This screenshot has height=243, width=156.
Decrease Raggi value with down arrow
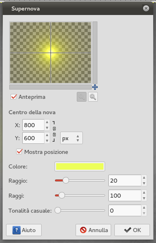[144, 198]
